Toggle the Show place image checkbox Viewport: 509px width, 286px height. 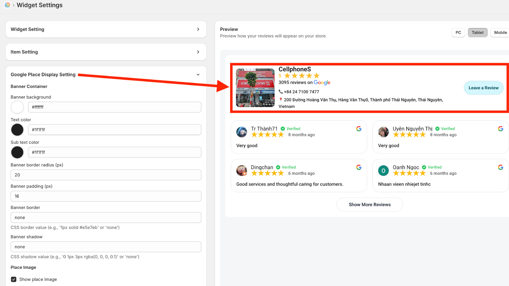pos(13,279)
